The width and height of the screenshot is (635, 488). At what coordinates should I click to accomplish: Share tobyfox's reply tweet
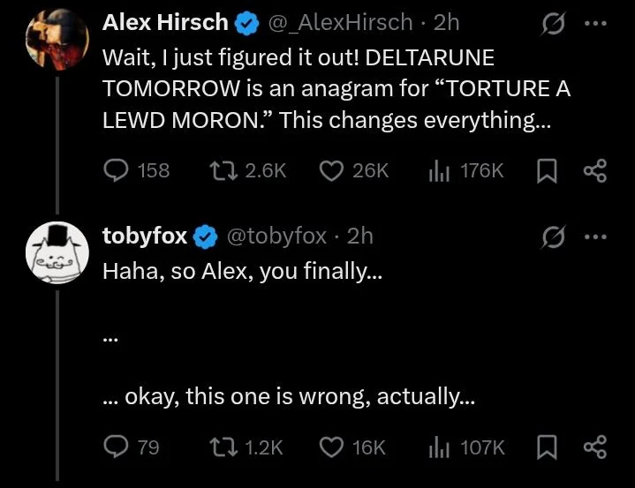coord(595,447)
